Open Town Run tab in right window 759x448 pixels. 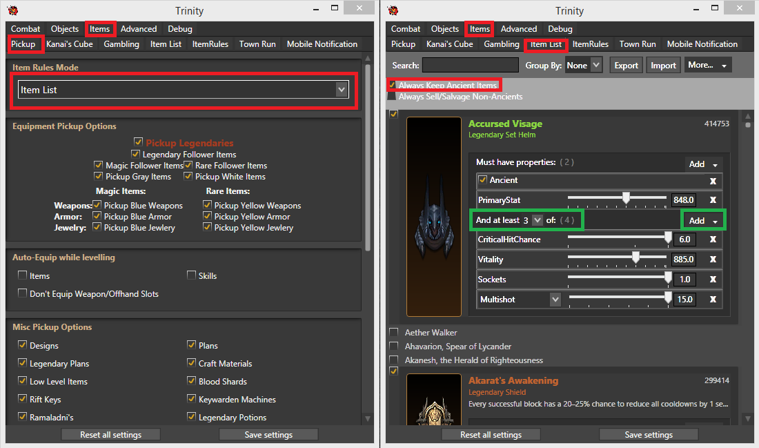click(638, 44)
